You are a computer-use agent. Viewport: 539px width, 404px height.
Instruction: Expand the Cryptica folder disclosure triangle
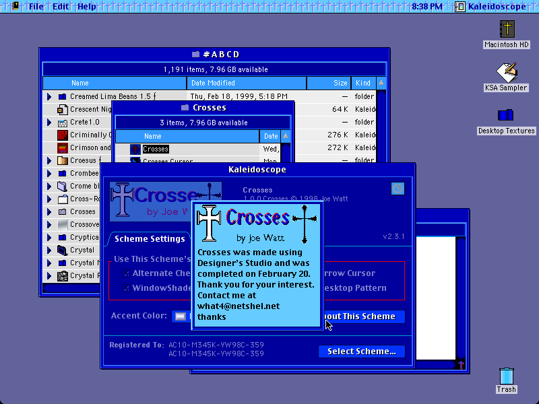(x=49, y=238)
